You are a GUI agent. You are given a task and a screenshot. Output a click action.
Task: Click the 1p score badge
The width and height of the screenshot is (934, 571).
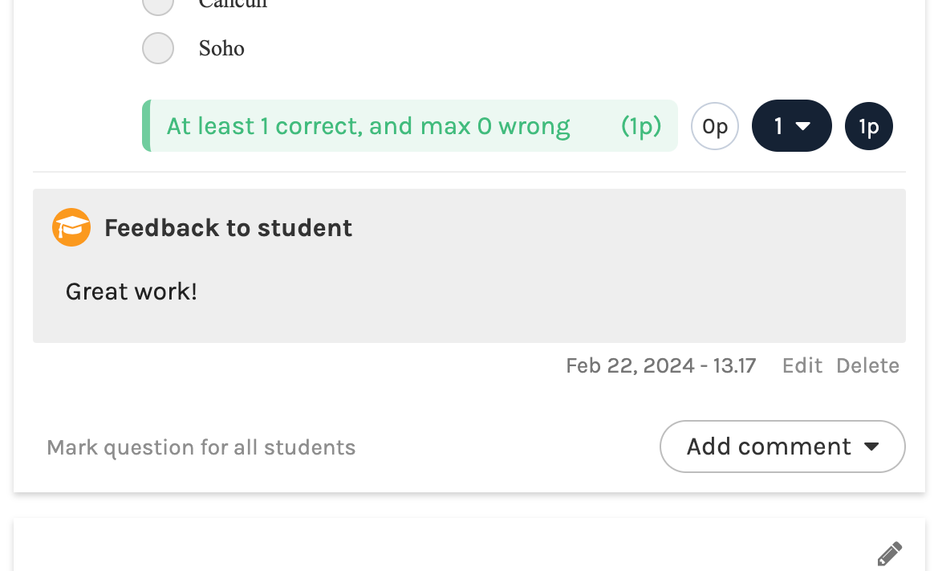(868, 126)
